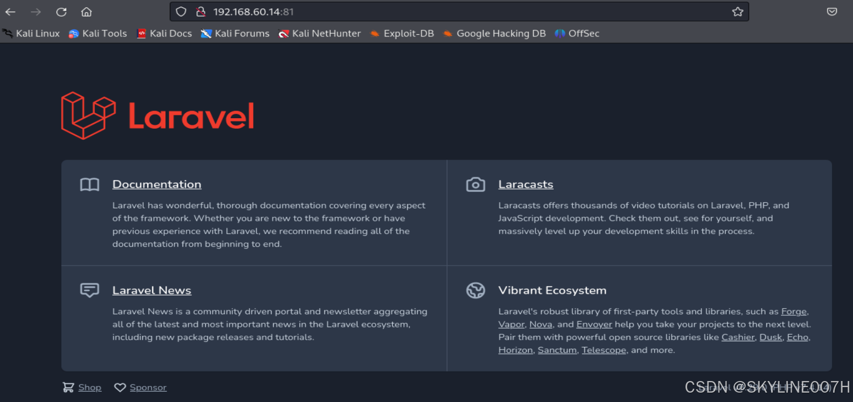Open the Documentation link
Viewport: 853px width, 402px height.
[157, 184]
